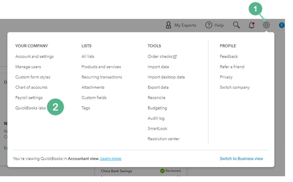Image resolution: width=293 pixels, height=182 pixels.
Task: Open the notifications bell
Action: tap(251, 25)
